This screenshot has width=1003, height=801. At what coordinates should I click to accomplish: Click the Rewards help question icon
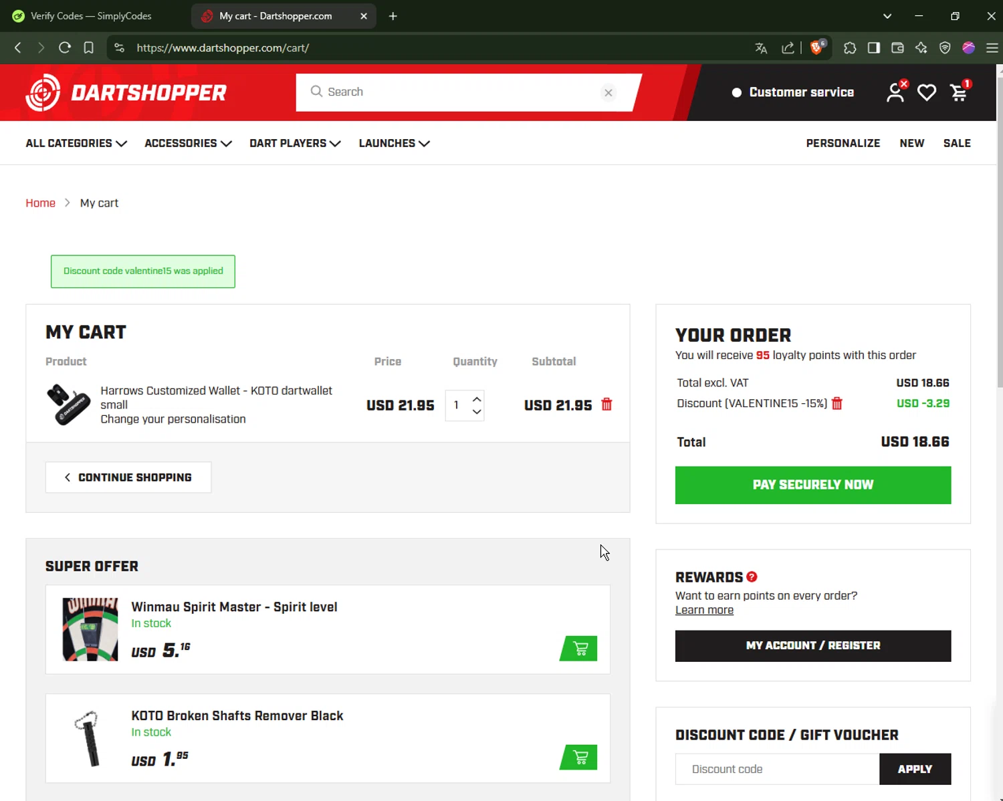coord(752,576)
